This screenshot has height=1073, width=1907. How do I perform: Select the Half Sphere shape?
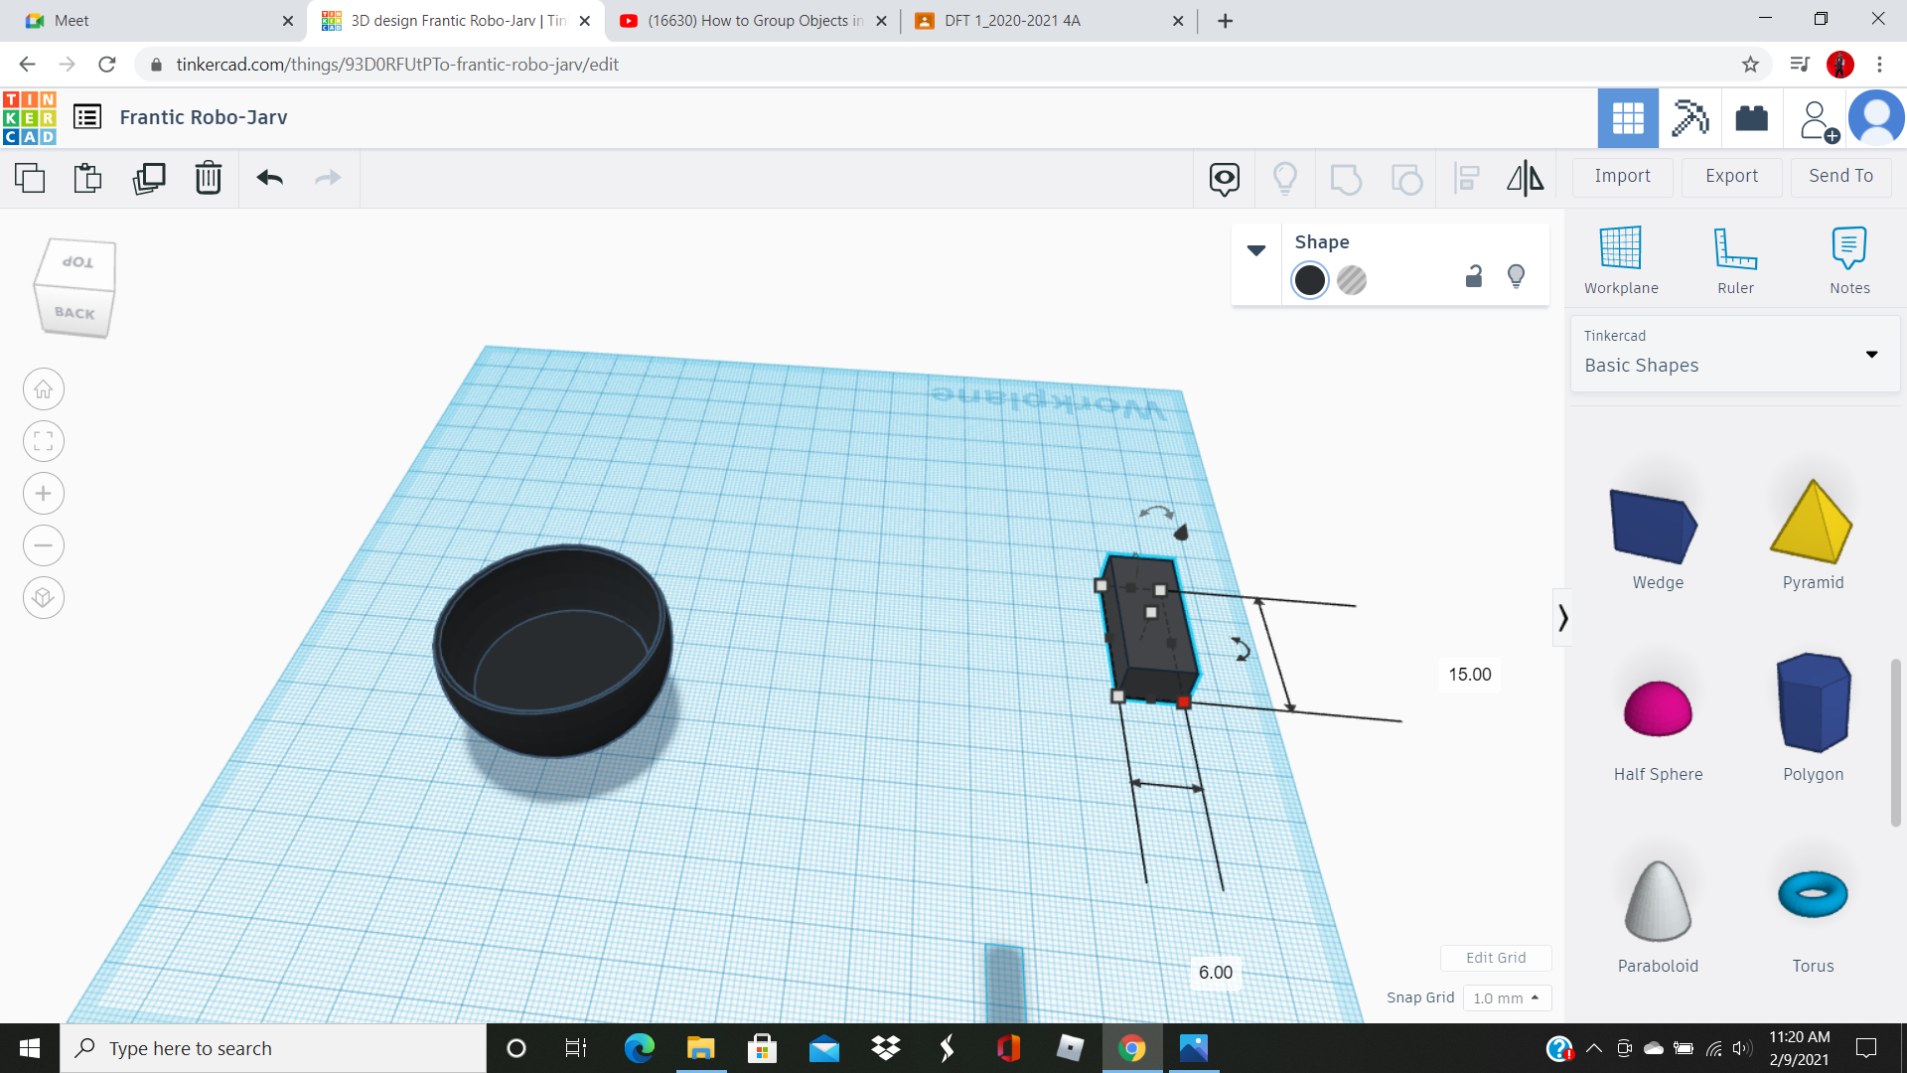(1657, 709)
